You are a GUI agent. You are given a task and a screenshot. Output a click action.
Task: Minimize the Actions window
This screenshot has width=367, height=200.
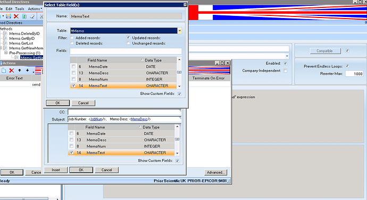[x=217, y=63]
